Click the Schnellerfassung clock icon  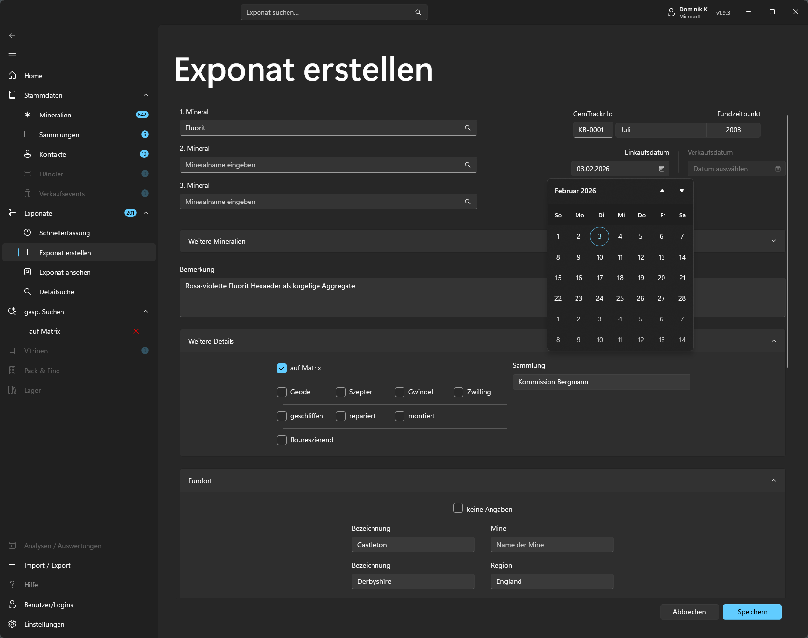28,232
